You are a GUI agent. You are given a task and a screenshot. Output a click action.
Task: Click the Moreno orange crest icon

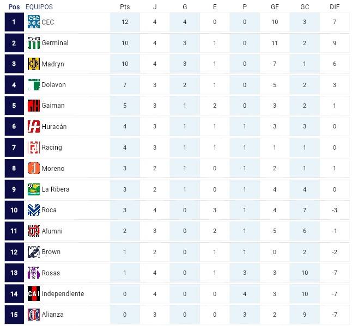[x=34, y=168]
